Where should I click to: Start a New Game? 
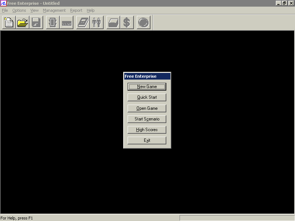coord(147,87)
